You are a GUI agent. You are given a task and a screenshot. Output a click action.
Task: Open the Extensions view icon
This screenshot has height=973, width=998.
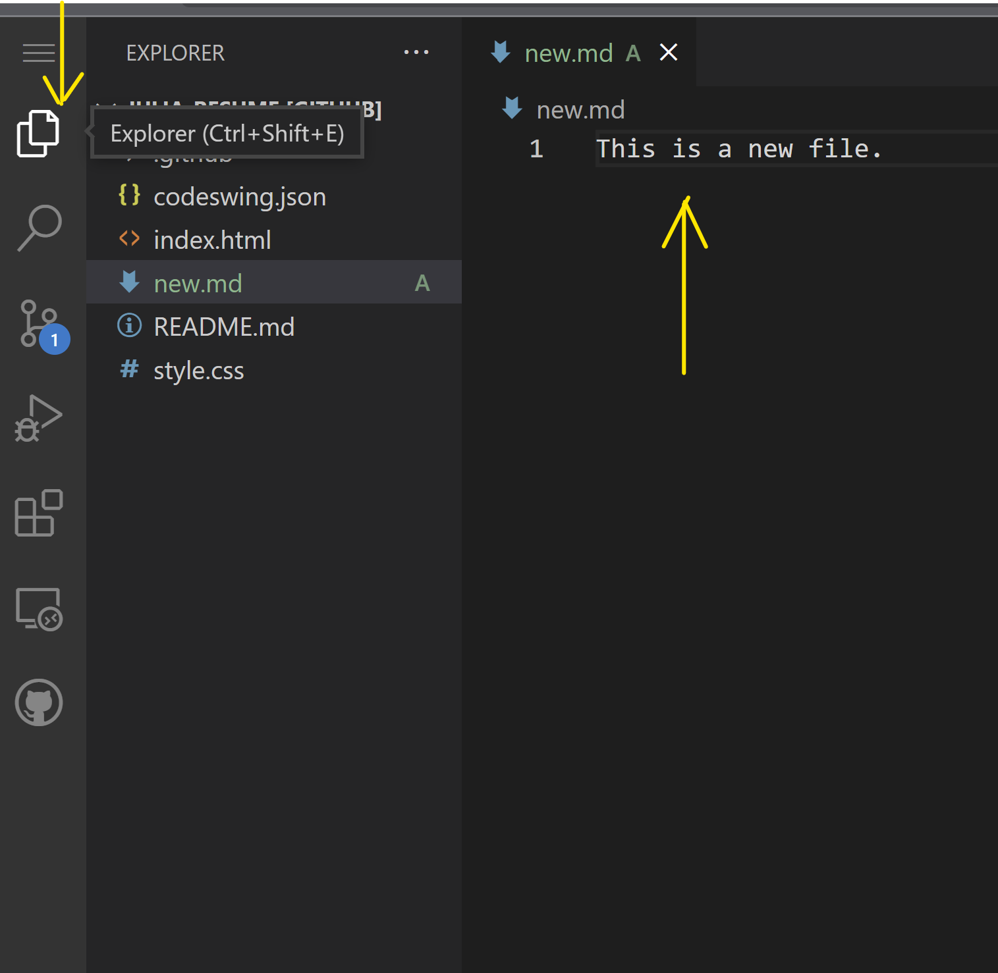38,513
